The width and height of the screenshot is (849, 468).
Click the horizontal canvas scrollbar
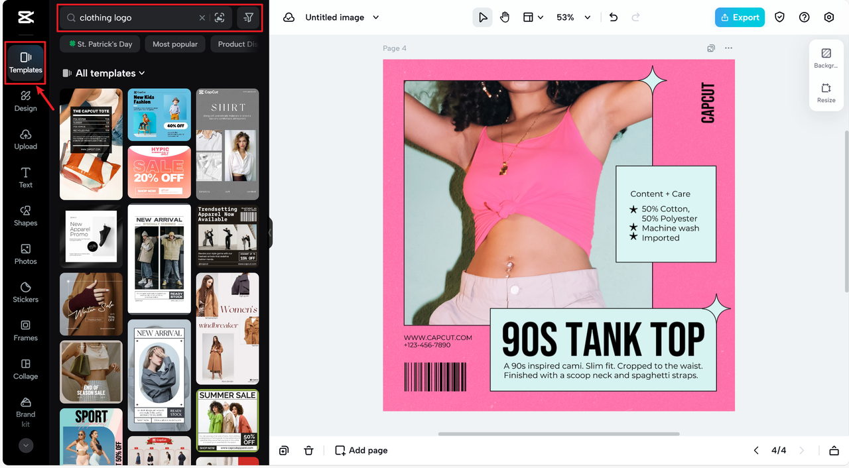coord(559,434)
